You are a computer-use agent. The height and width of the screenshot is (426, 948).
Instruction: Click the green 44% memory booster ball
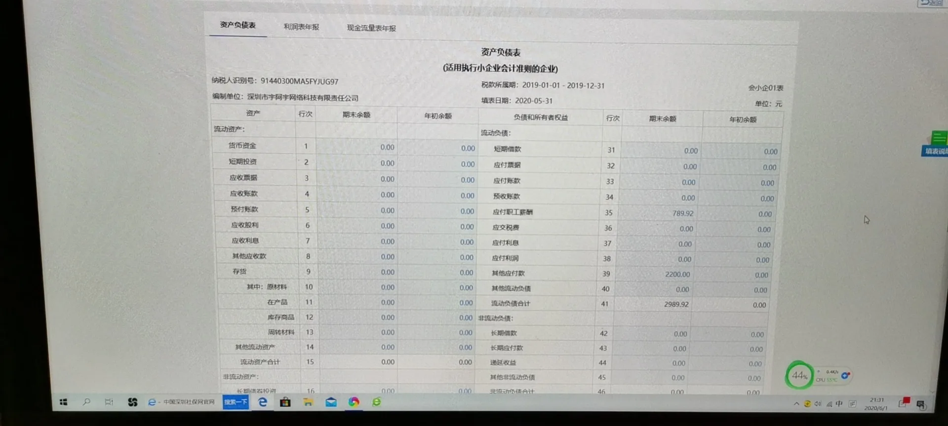pyautogui.click(x=799, y=376)
